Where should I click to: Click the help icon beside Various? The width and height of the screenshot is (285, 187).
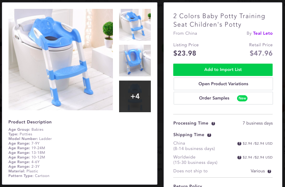click(x=269, y=171)
